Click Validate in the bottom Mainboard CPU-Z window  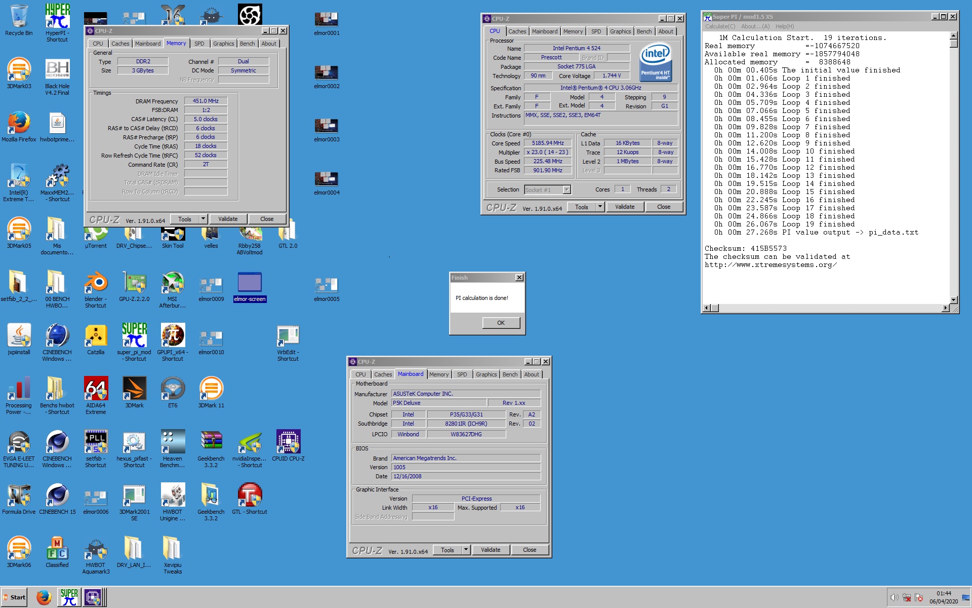tap(491, 550)
